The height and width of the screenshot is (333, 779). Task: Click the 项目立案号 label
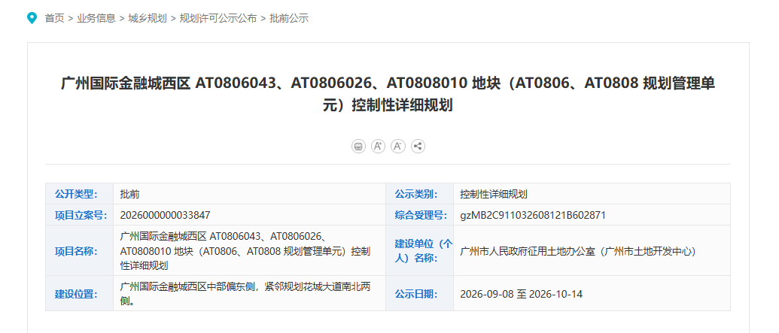[x=81, y=216]
